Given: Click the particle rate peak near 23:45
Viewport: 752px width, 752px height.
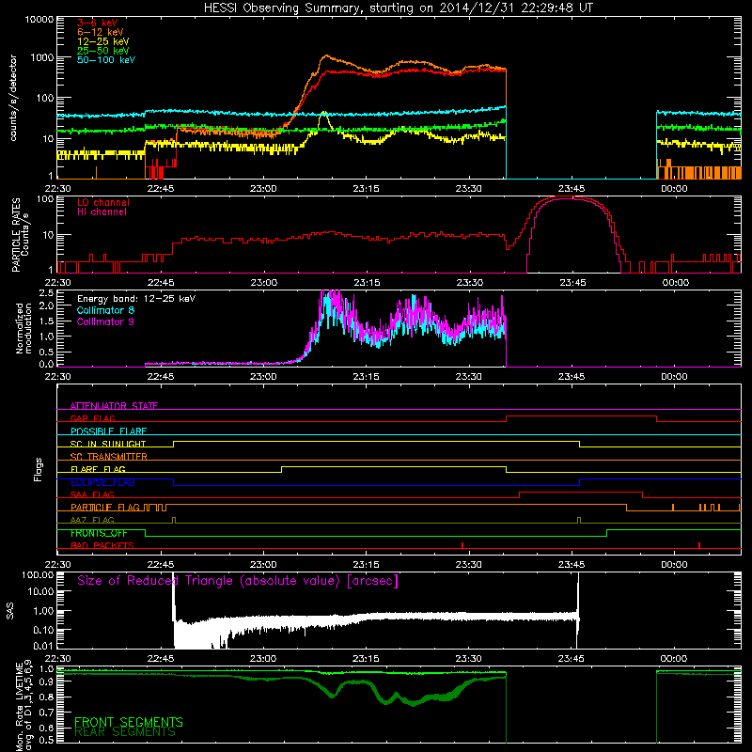Looking at the screenshot, I should [x=569, y=197].
